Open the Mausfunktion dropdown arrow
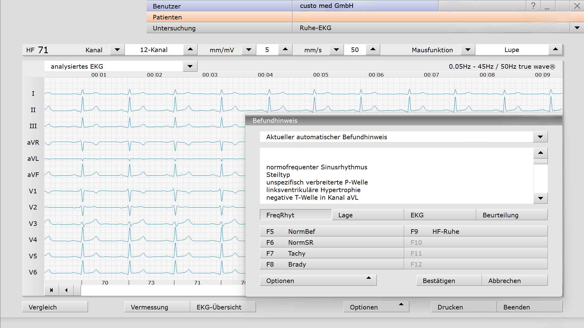The image size is (584, 328). pos(468,50)
